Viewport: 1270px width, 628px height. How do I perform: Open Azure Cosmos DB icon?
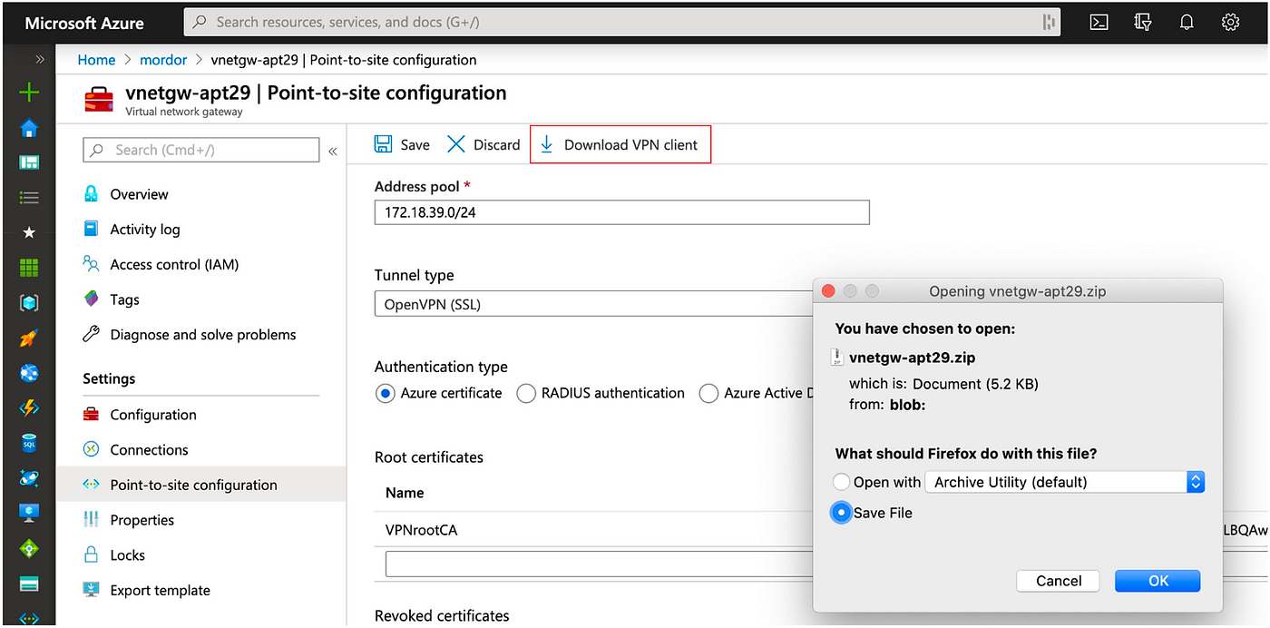pos(29,478)
